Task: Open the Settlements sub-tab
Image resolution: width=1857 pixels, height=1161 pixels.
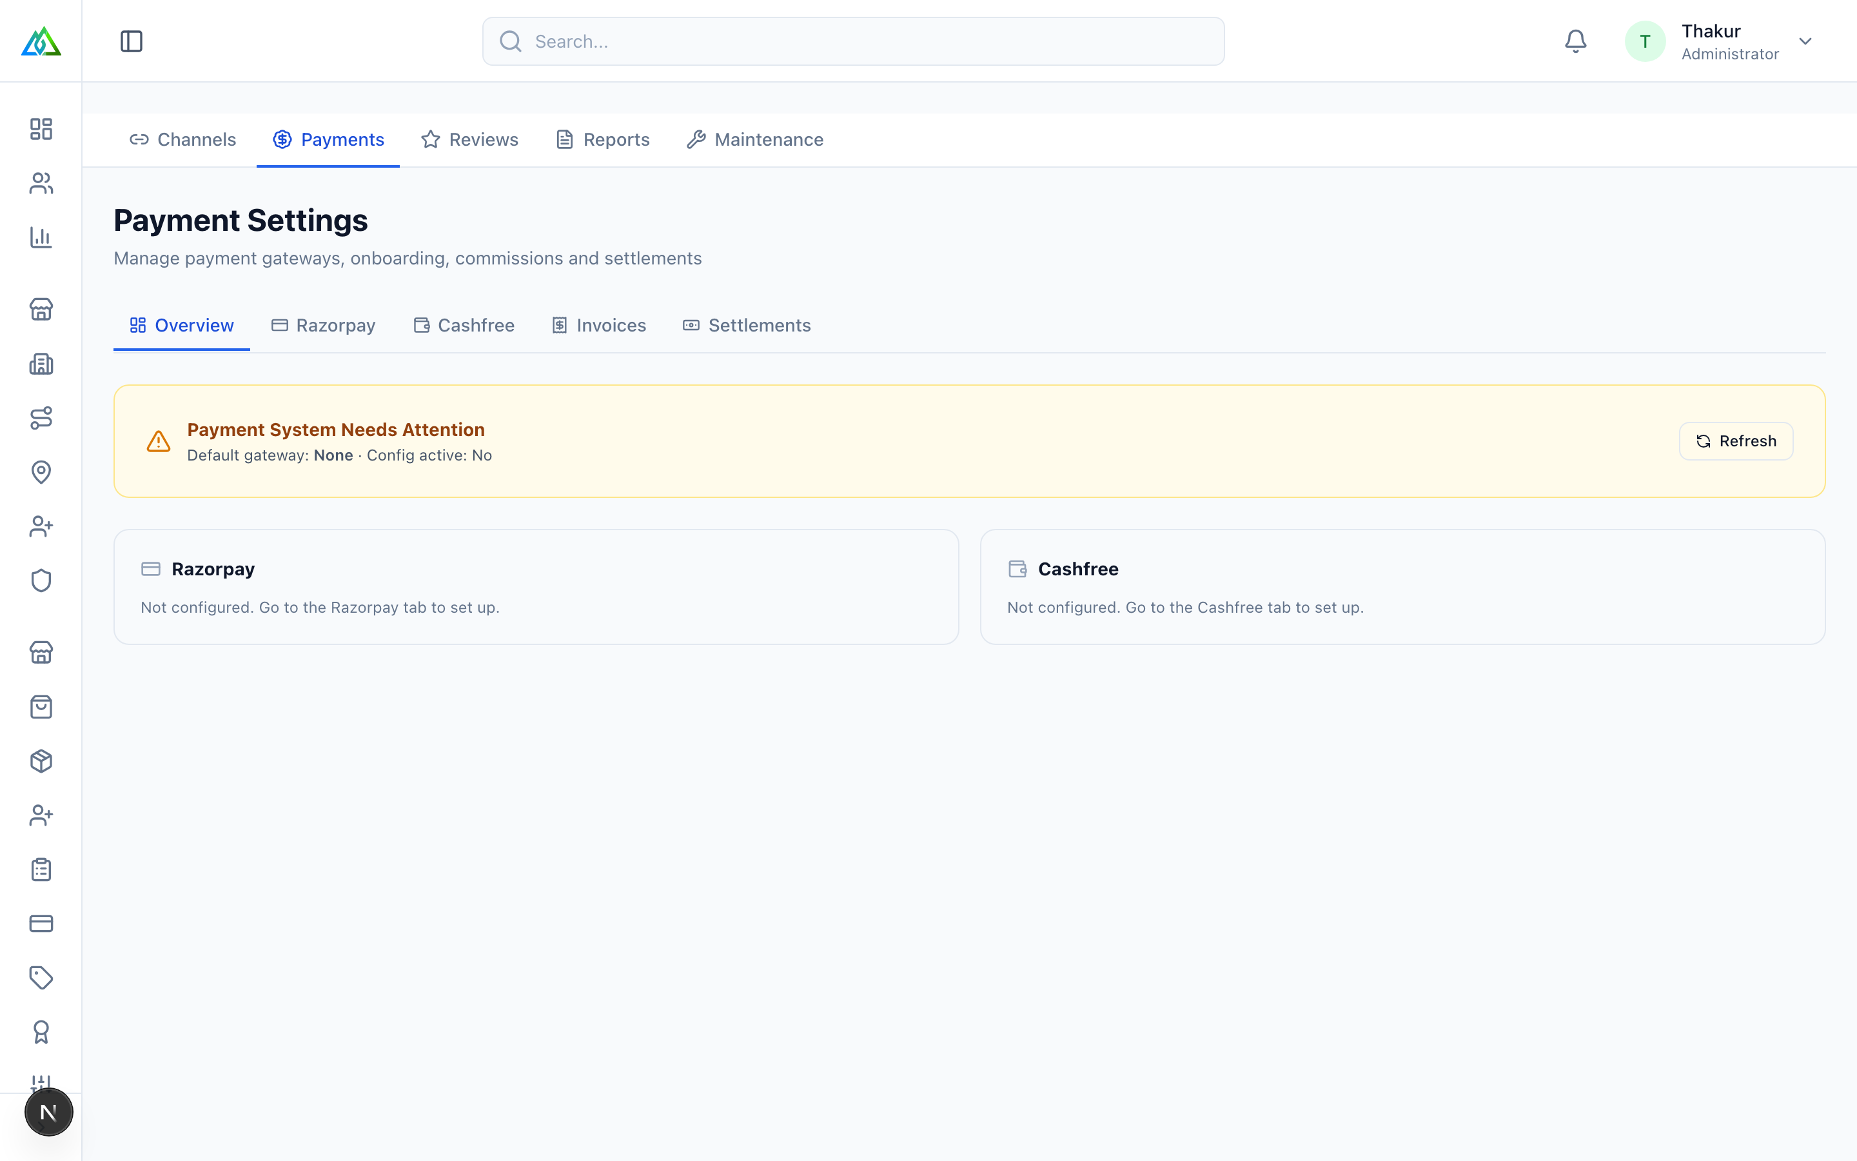Action: (747, 326)
